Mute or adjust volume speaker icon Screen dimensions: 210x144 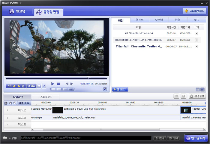105,89
